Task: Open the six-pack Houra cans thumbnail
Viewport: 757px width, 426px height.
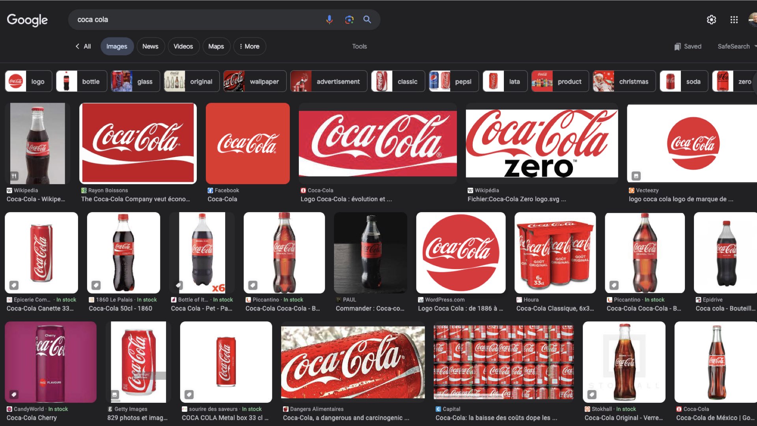Action: pyautogui.click(x=555, y=253)
